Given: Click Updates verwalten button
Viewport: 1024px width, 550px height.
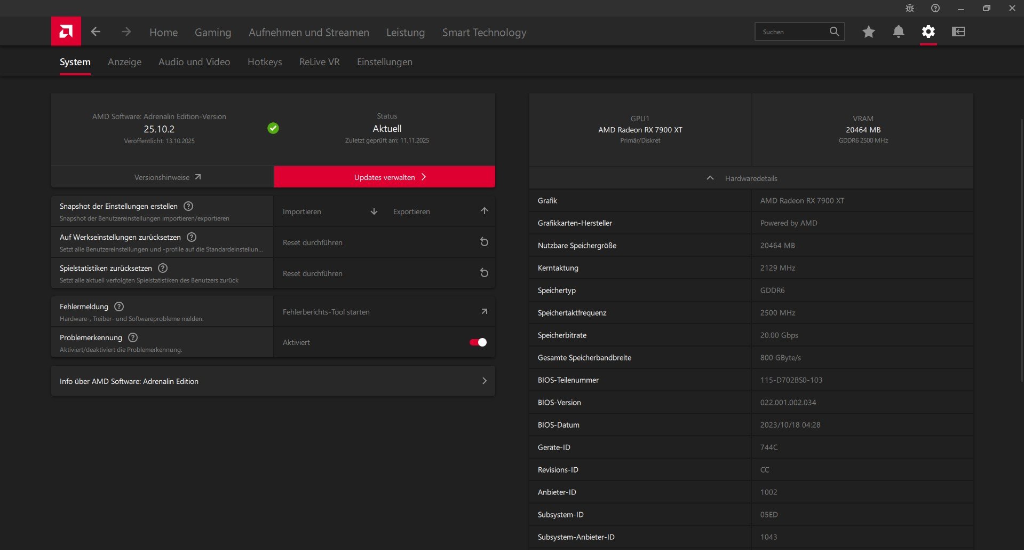Looking at the screenshot, I should point(385,177).
